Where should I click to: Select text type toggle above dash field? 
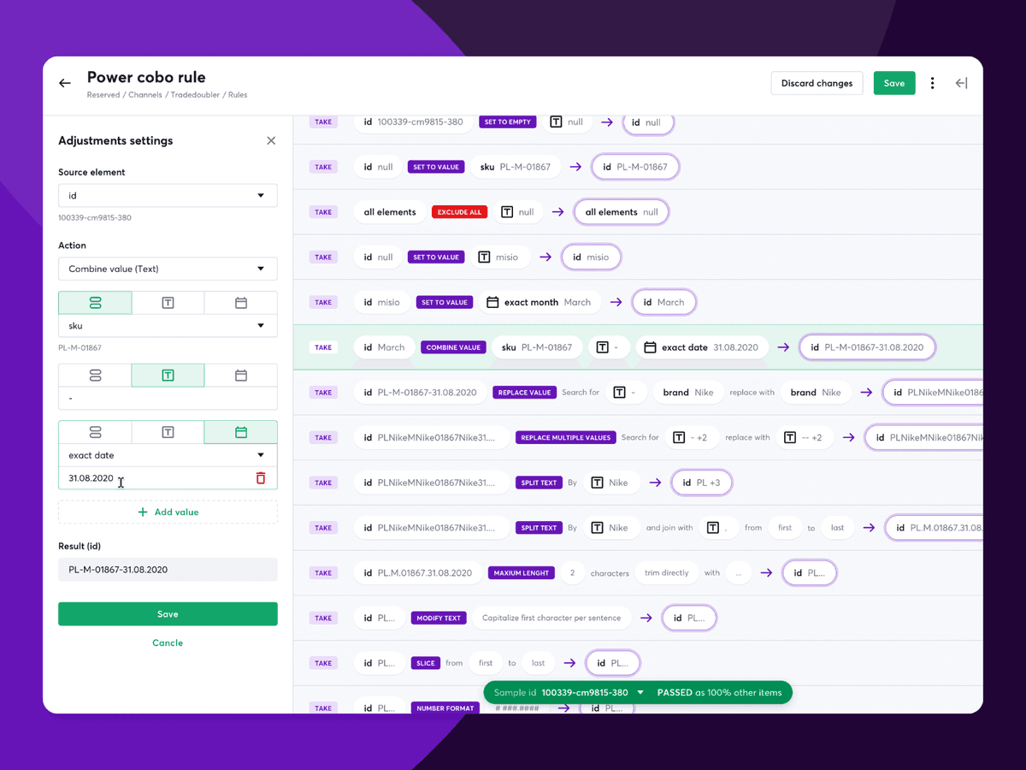tap(168, 375)
